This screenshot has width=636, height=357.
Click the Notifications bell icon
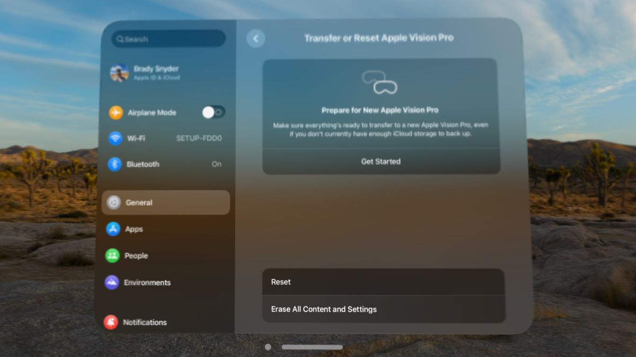click(x=114, y=322)
